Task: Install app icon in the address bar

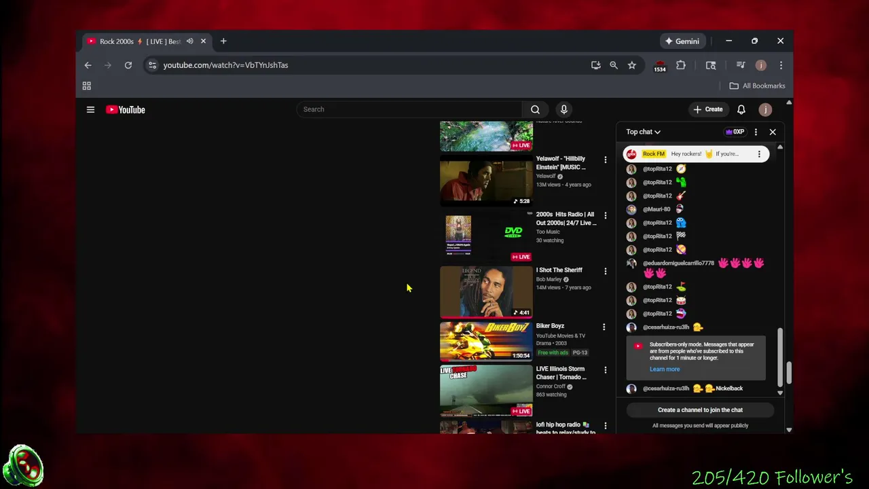Action: point(595,65)
